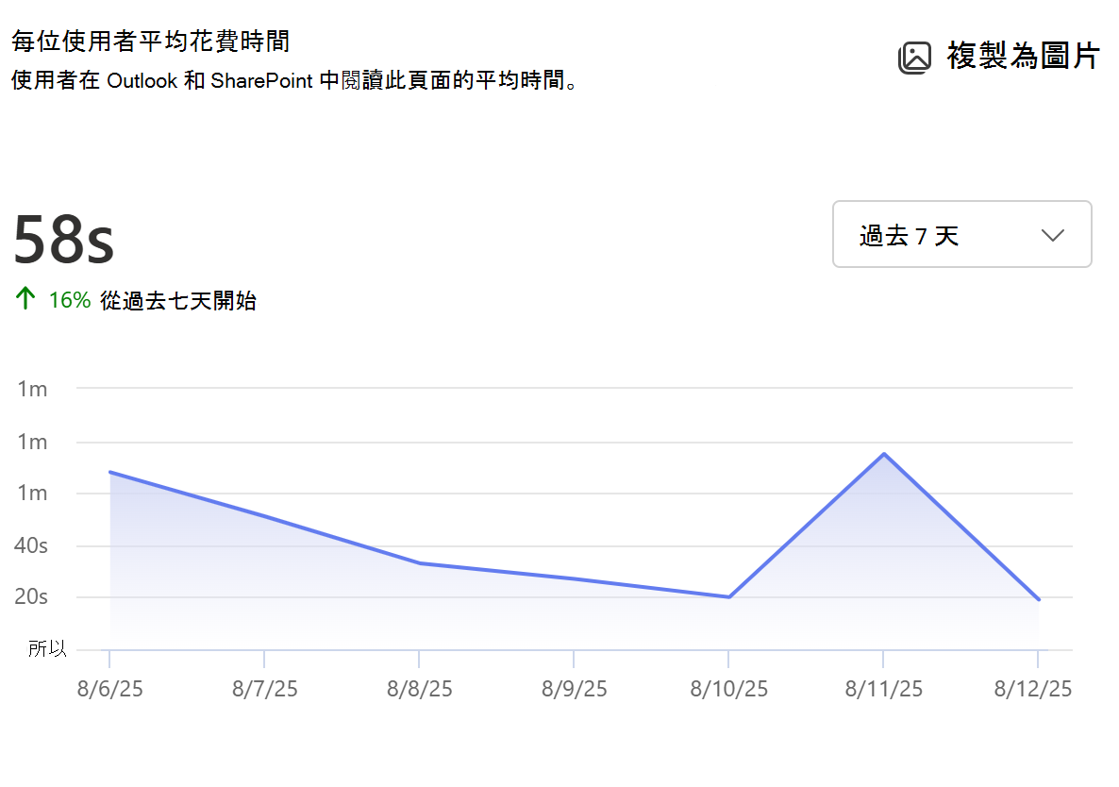Viewport: 1119px width, 787px height.
Task: Click the topmost 1m y-axis label
Action: (x=32, y=389)
